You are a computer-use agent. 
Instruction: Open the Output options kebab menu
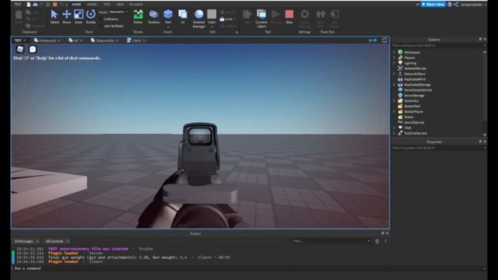click(x=386, y=241)
